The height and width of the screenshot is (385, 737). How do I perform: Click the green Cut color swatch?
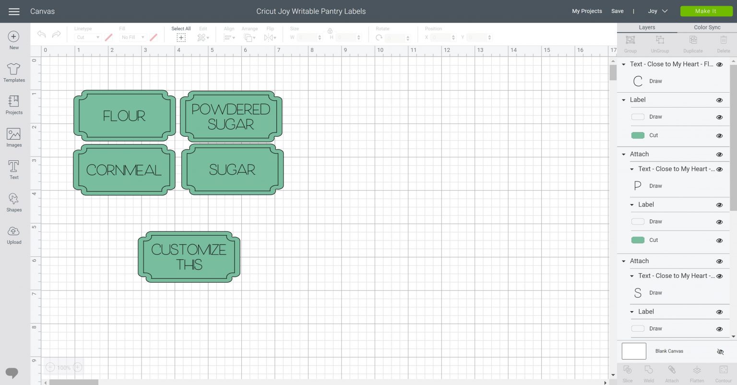(x=638, y=135)
